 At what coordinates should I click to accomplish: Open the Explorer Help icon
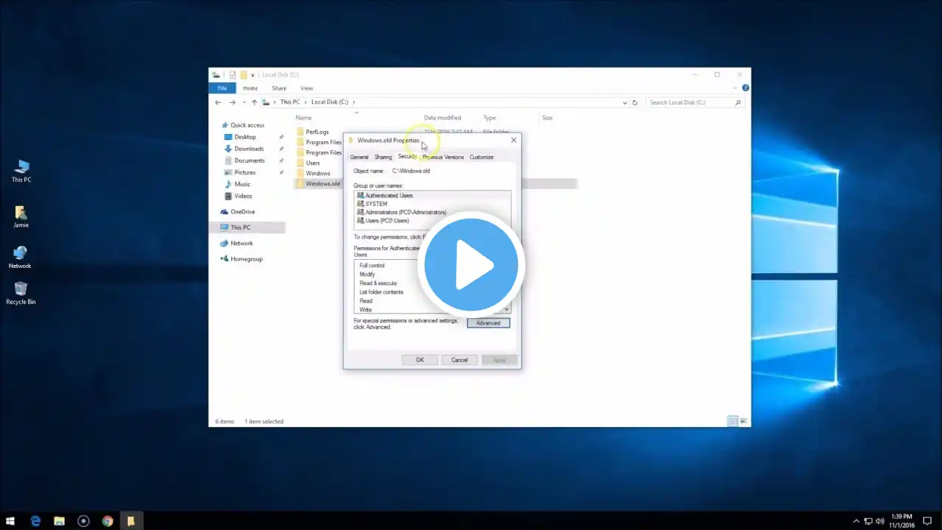click(x=746, y=88)
